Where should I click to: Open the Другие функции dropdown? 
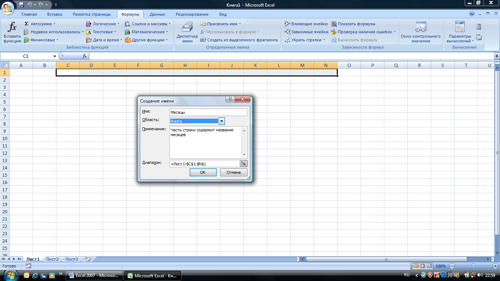[x=146, y=40]
